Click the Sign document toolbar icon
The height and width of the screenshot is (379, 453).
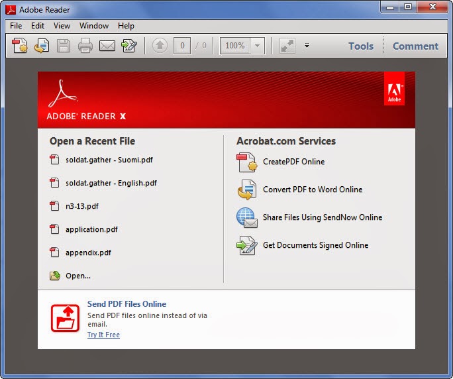click(x=129, y=46)
